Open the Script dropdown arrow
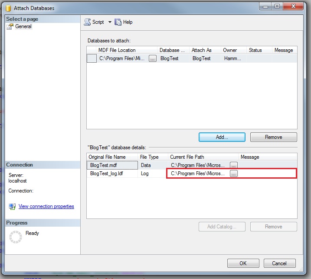 point(110,22)
